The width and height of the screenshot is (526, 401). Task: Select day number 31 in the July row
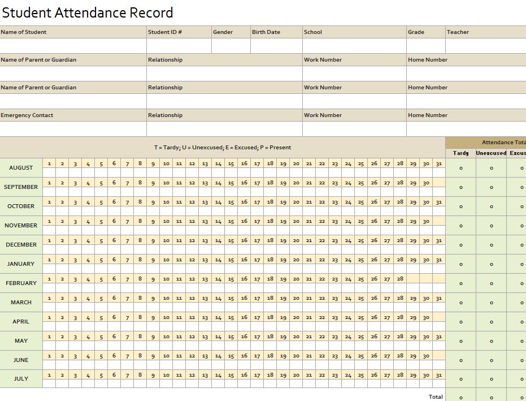click(x=439, y=375)
